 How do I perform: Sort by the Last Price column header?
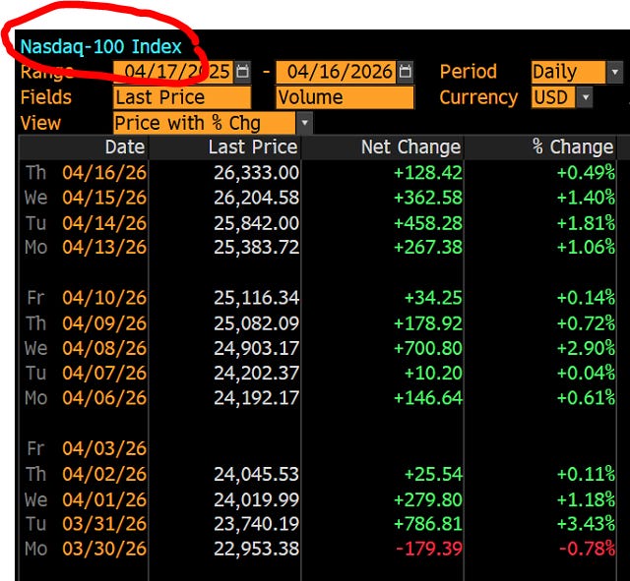pos(224,147)
